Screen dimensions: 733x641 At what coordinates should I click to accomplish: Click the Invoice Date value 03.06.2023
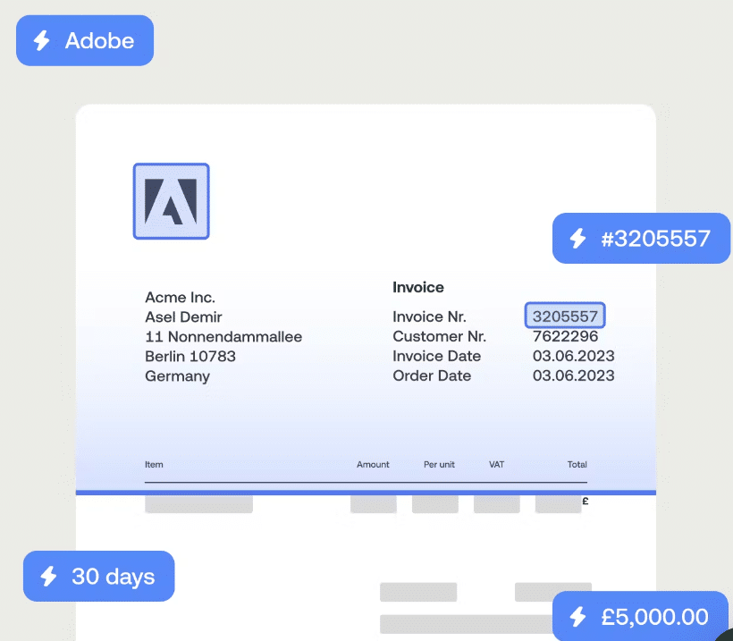pos(573,356)
